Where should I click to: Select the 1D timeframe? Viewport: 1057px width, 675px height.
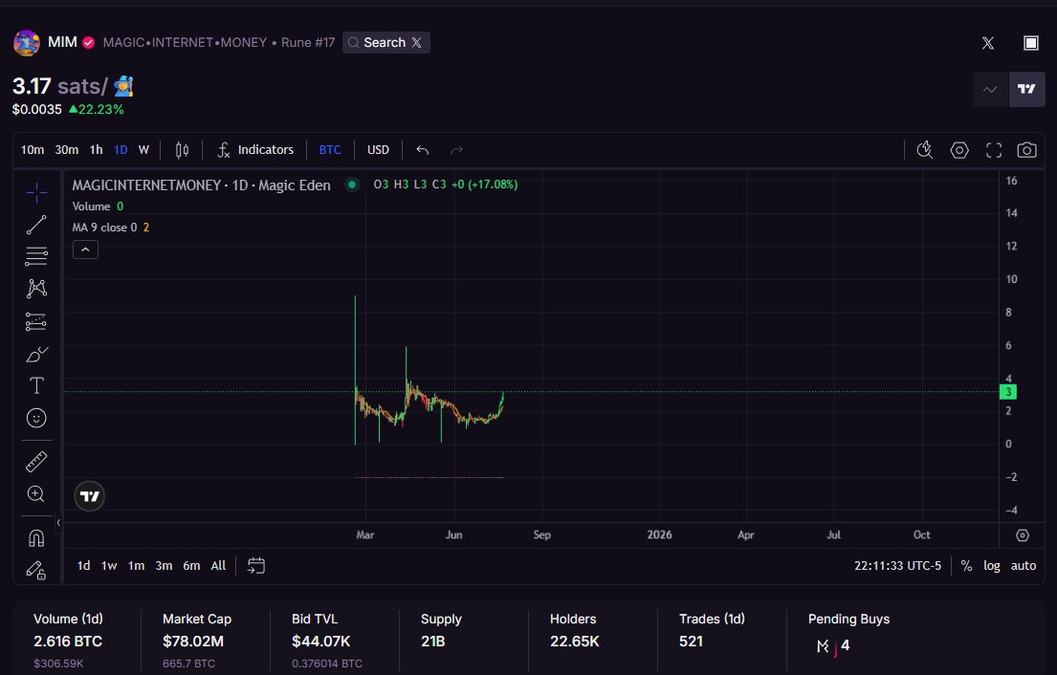click(121, 149)
